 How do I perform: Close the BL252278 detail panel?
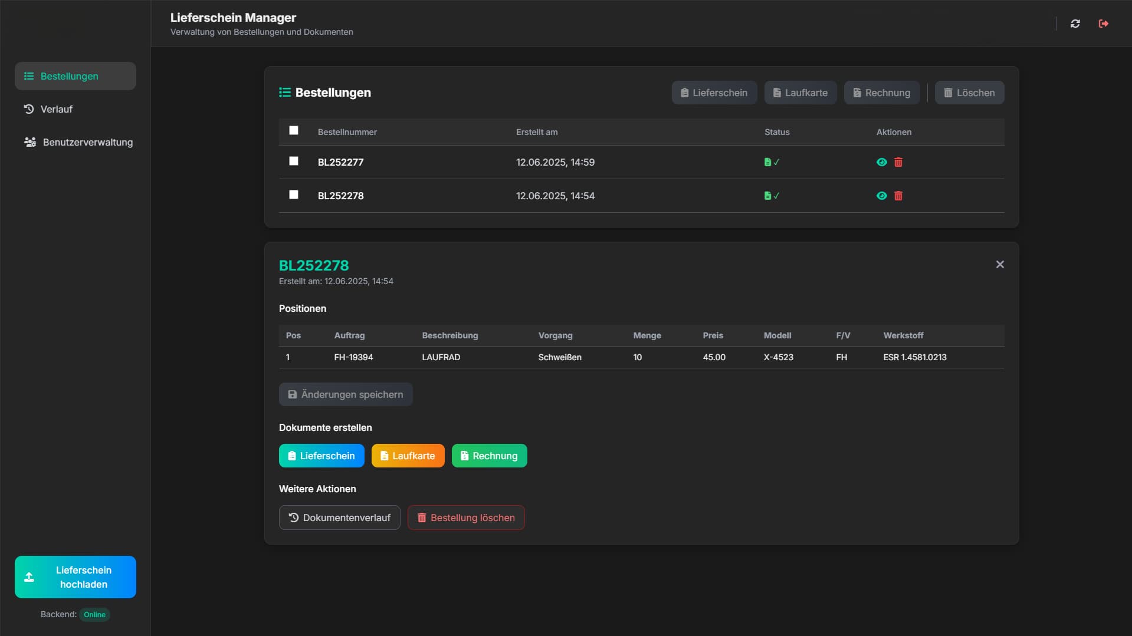[x=999, y=264]
